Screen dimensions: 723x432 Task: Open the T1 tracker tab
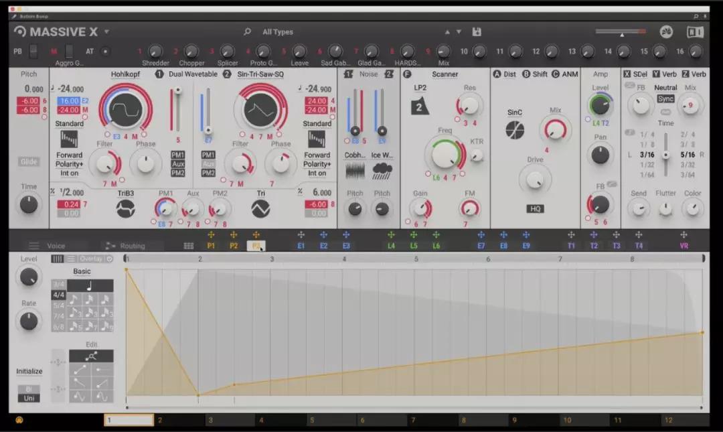571,246
